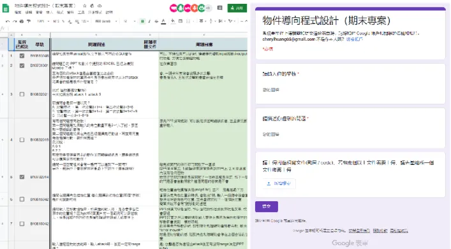Click the undo icon in Sheets toolbar

tap(8, 21)
